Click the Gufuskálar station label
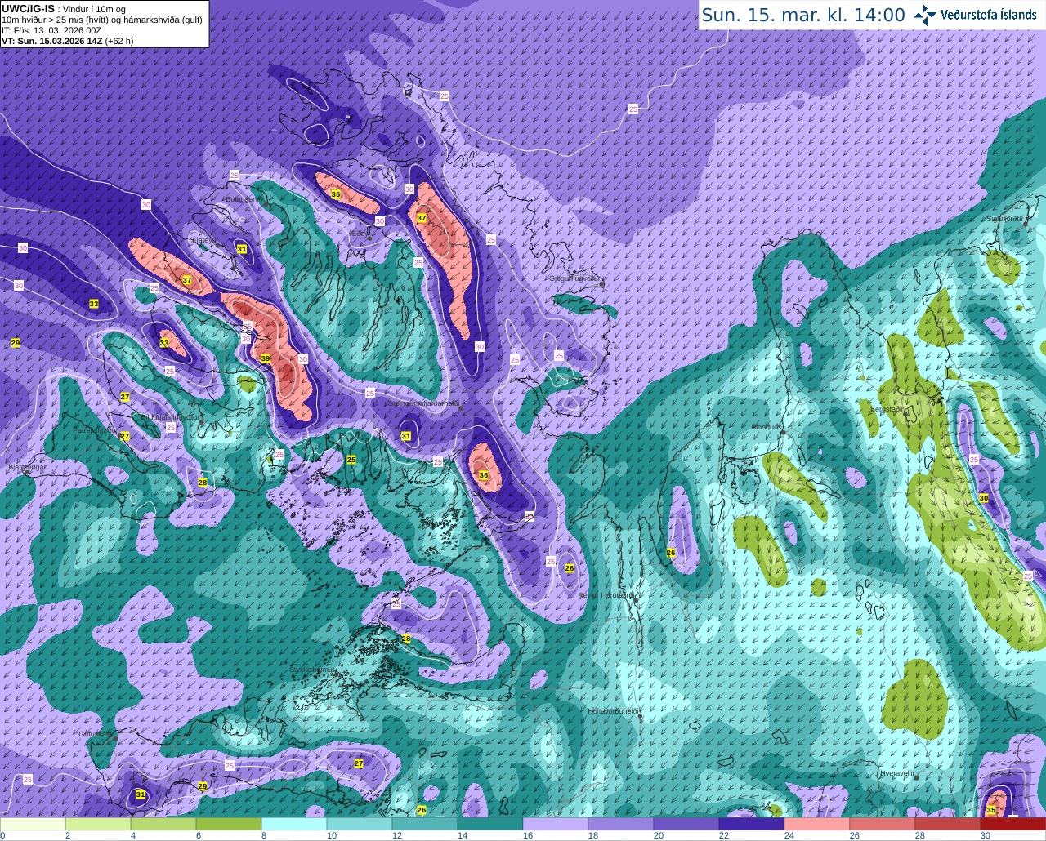 [96, 733]
